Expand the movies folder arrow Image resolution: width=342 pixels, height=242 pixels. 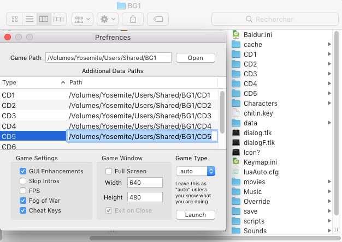(x=329, y=181)
